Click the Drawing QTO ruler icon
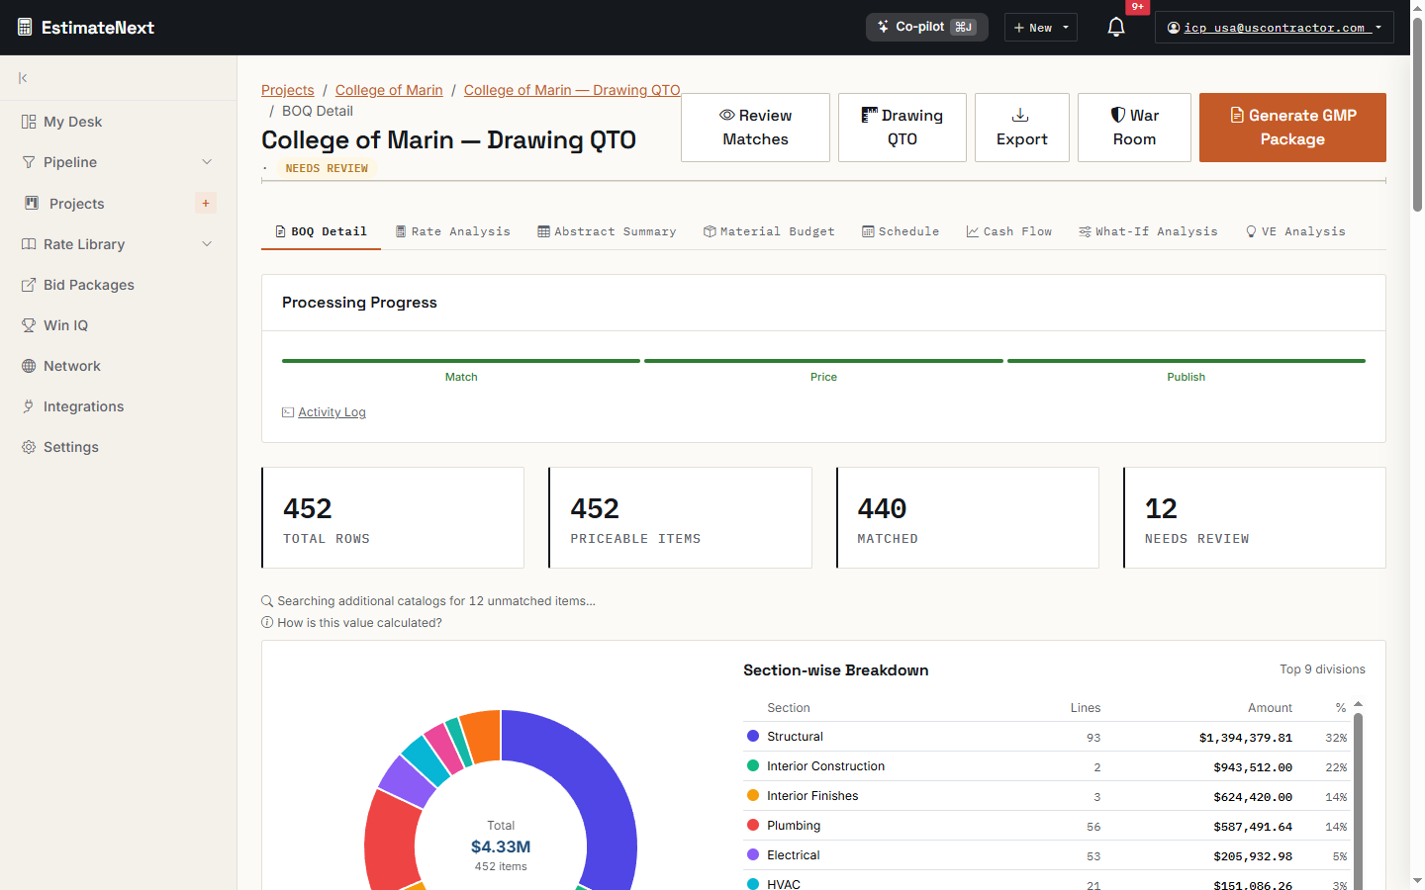 870,115
